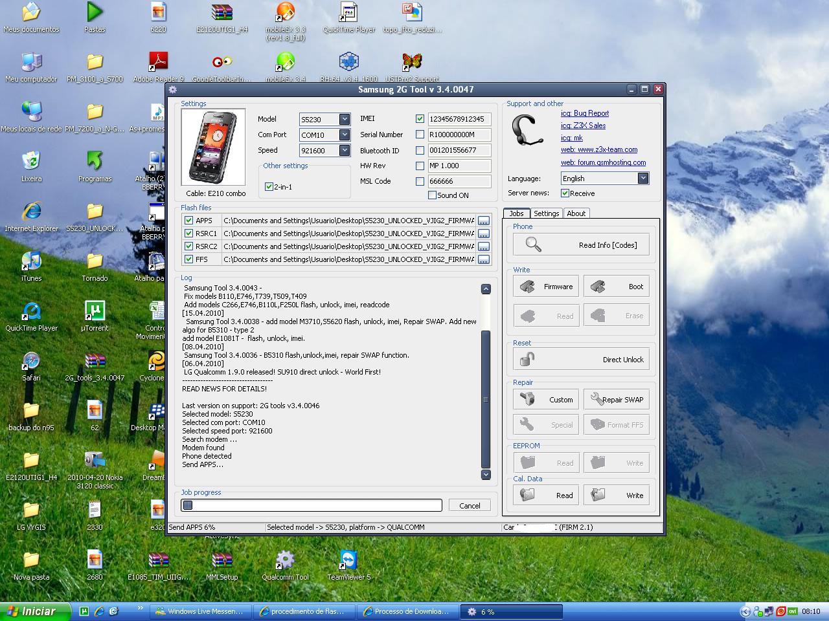The image size is (829, 621).
Task: Open the TeamViewer 5 desktop icon
Action: 348,565
